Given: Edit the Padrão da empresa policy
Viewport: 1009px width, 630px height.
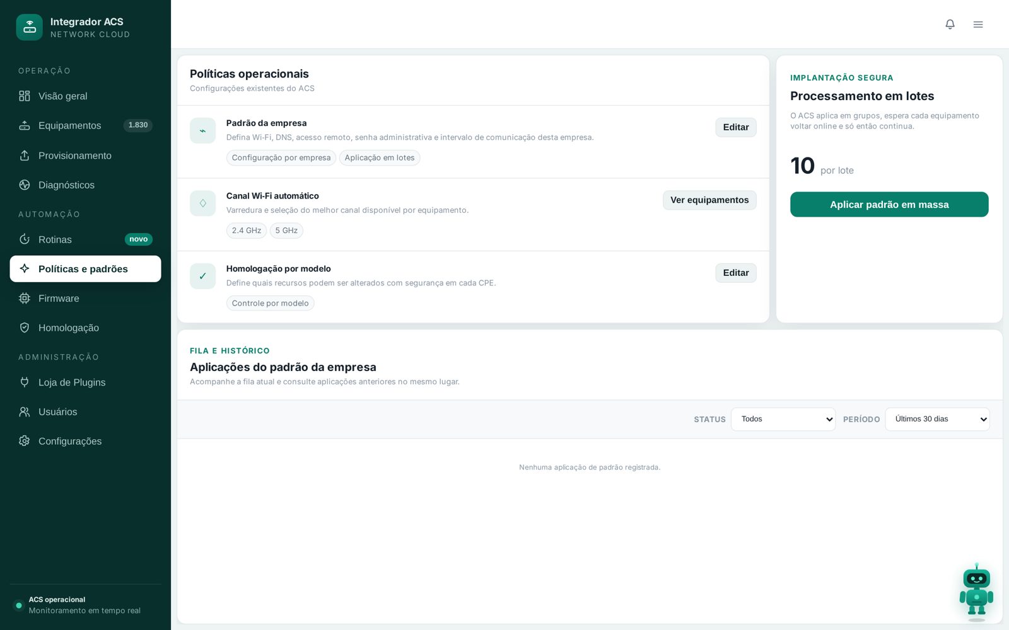Looking at the screenshot, I should pos(735,127).
